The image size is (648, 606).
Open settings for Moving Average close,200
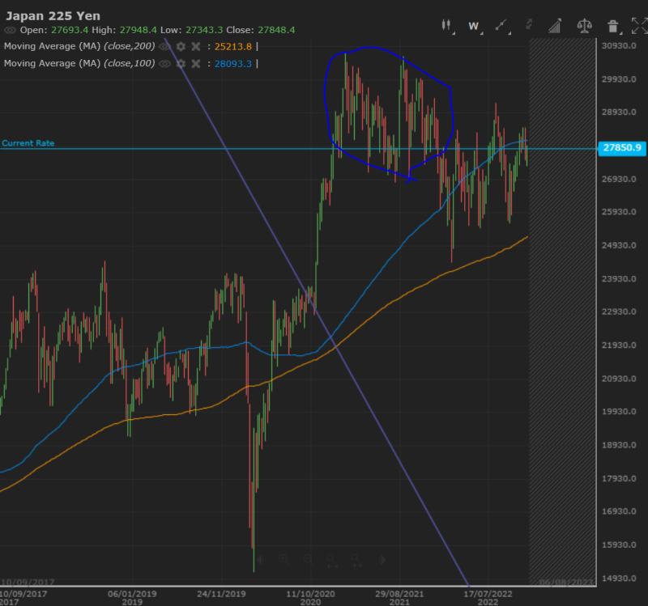click(x=181, y=46)
